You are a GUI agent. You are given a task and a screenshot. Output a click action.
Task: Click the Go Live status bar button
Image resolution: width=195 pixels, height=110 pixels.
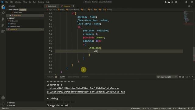point(182,108)
